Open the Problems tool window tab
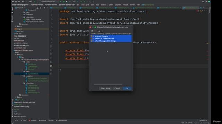Image resolution: width=222 pixels, height=124 pixels. (x=33, y=121)
